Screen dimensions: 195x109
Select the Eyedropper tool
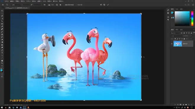[x=2, y=26]
